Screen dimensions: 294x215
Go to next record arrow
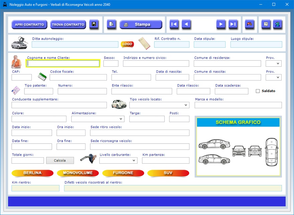click(x=221, y=24)
